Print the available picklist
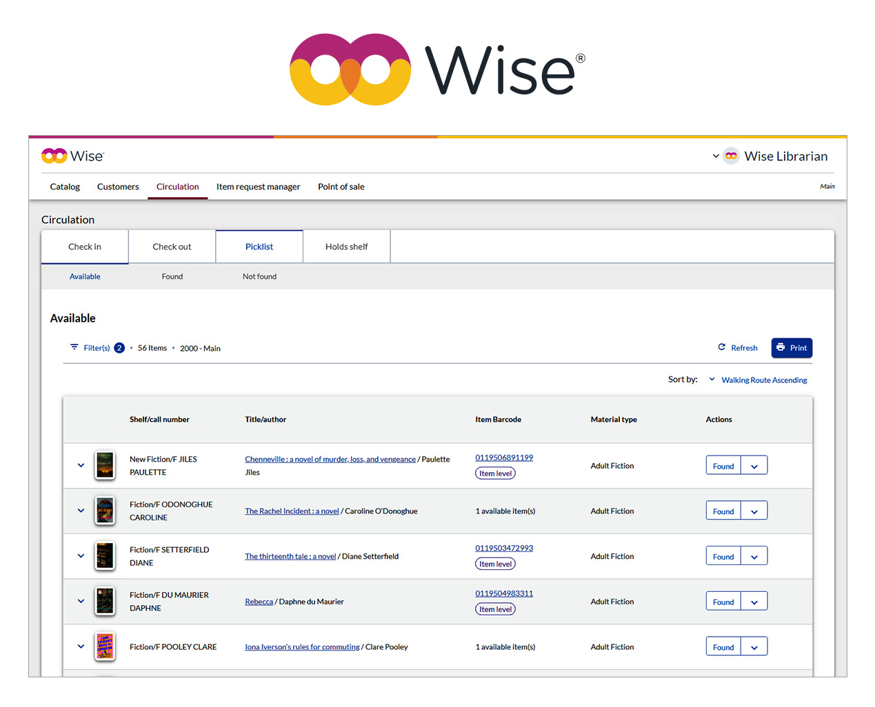Viewport: 875px width, 707px height. tap(792, 348)
